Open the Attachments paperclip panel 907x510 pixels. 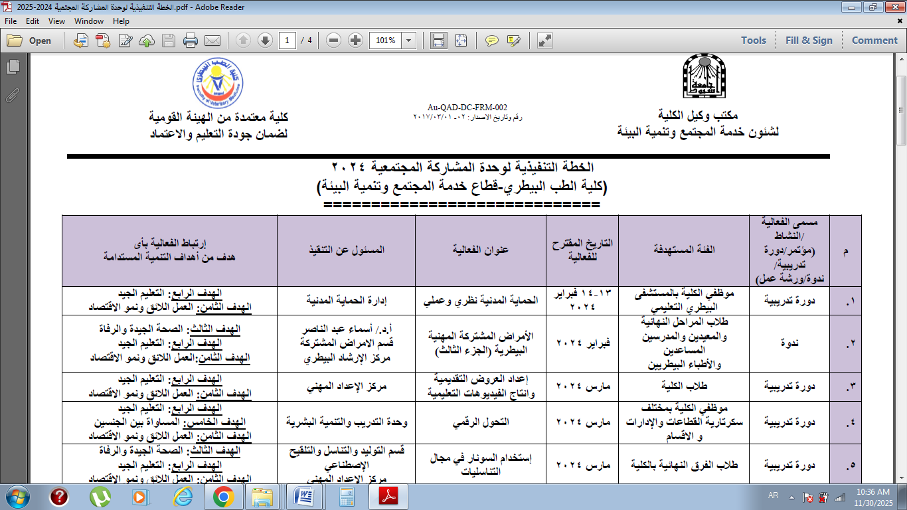12,95
